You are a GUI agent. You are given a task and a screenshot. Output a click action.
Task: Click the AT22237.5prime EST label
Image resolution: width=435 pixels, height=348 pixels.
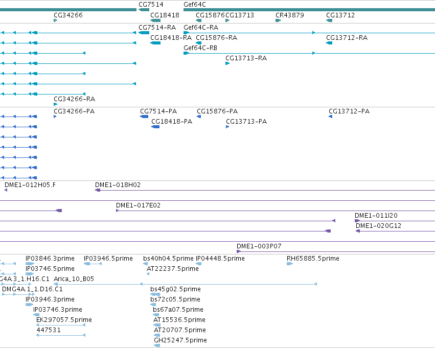[173, 269]
